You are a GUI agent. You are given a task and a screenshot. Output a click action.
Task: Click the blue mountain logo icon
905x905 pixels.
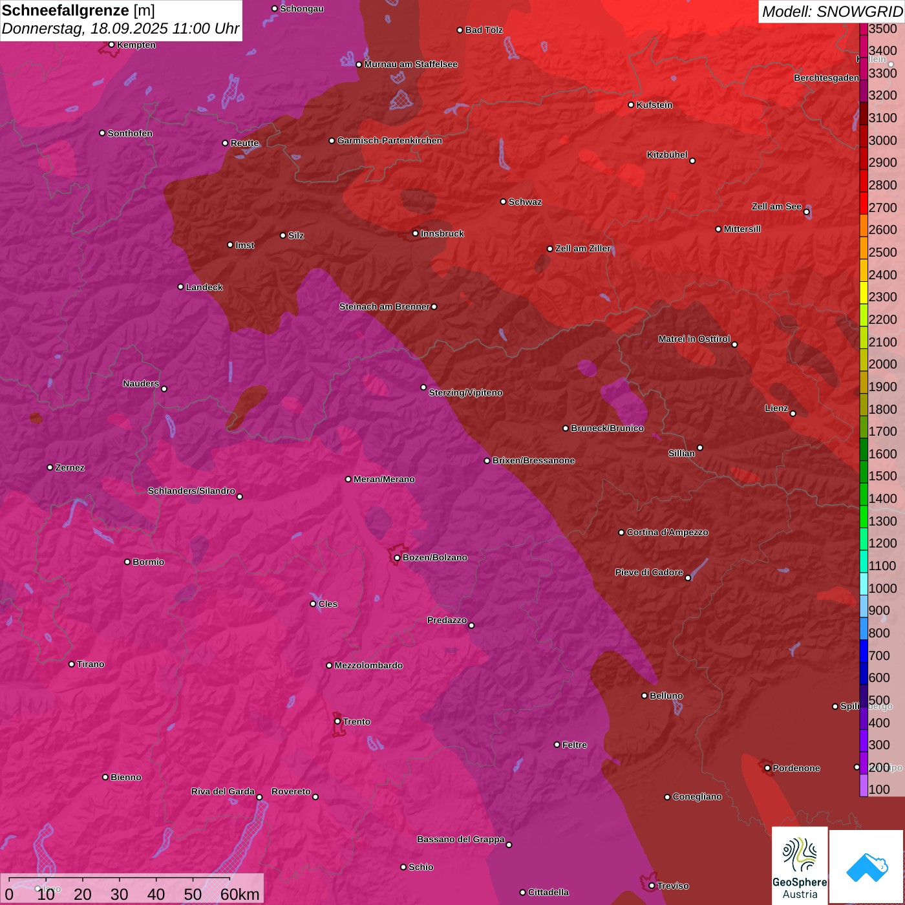tap(867, 868)
